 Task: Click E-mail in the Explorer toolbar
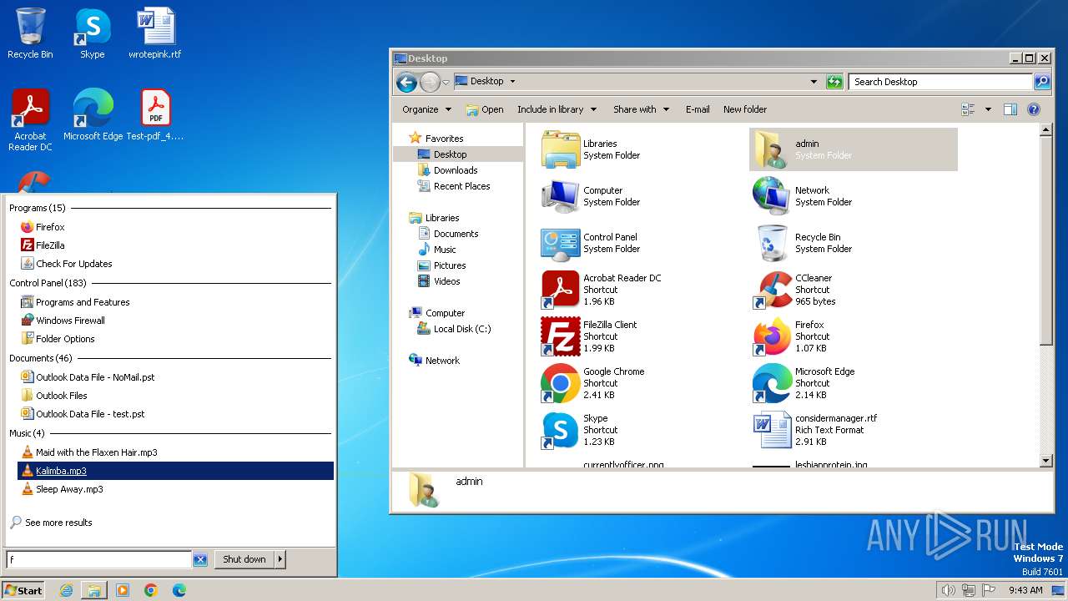pyautogui.click(x=698, y=109)
